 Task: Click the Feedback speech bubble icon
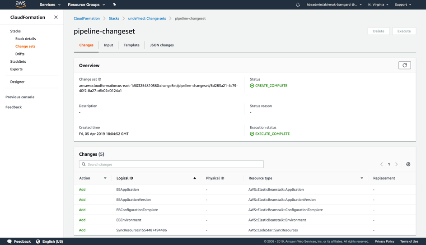[x=9, y=241]
